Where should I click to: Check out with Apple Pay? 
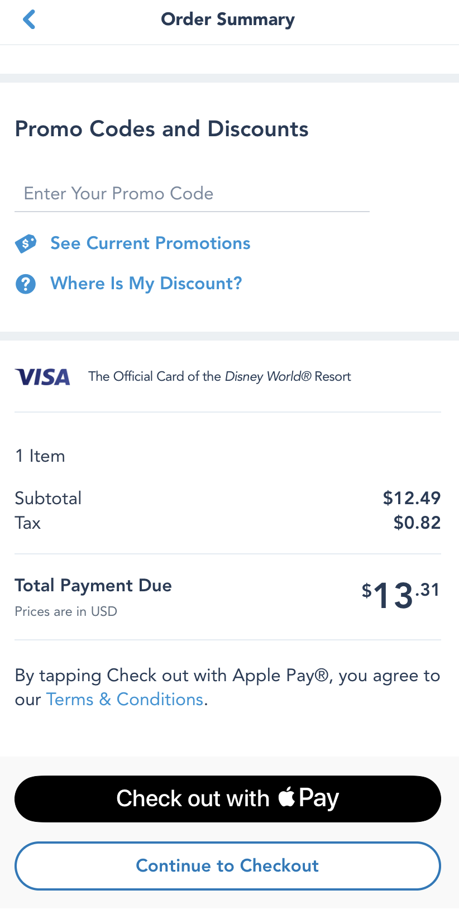tap(228, 798)
